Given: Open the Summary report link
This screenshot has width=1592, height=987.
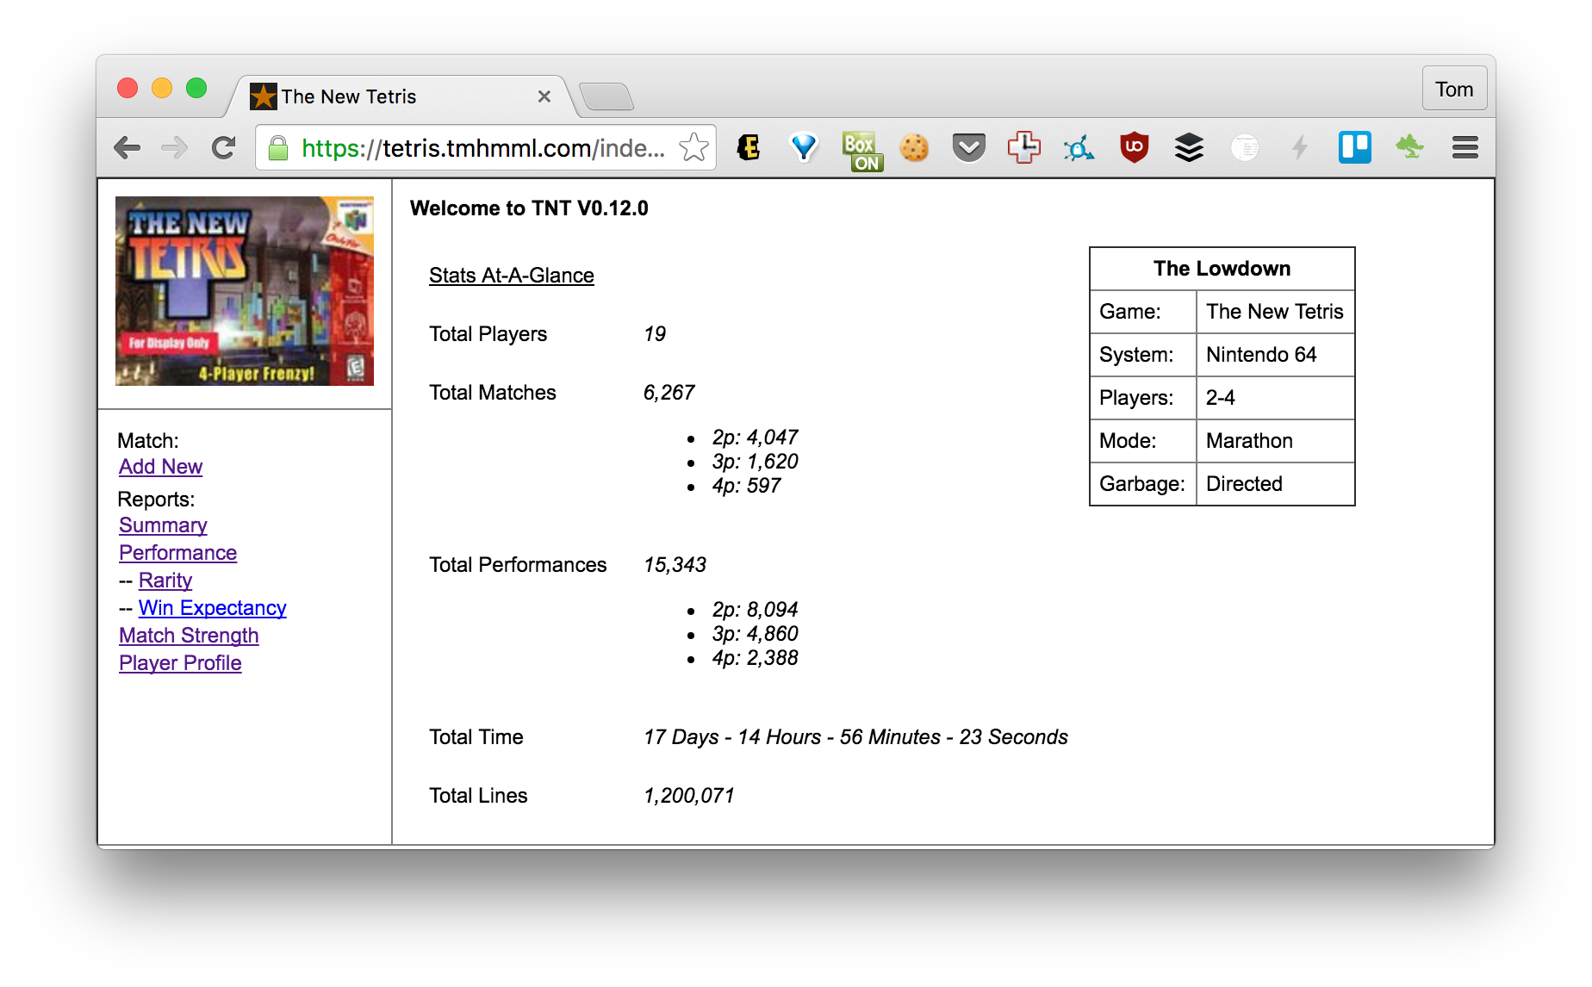Looking at the screenshot, I should (x=163, y=525).
